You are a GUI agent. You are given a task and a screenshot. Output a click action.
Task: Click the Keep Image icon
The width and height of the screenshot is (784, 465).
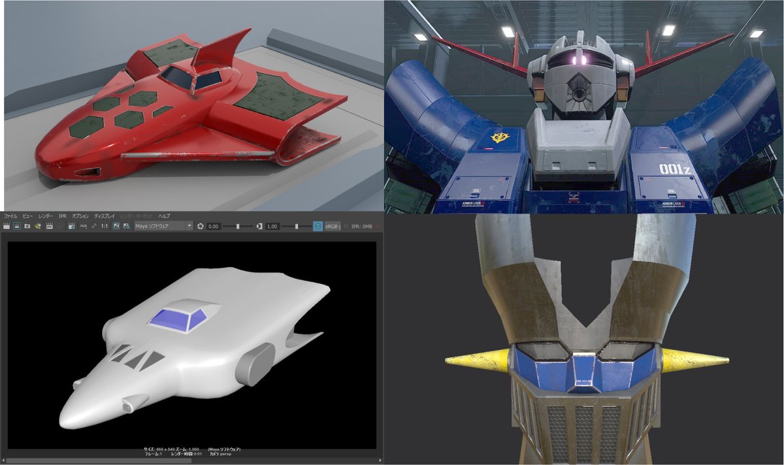[116, 226]
